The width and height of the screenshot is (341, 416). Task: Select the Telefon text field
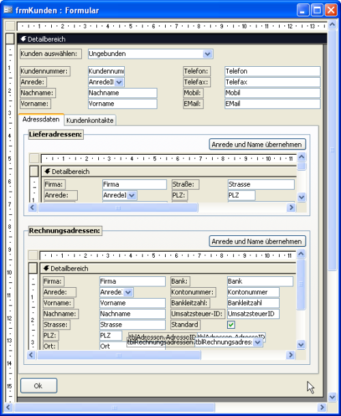click(x=272, y=71)
